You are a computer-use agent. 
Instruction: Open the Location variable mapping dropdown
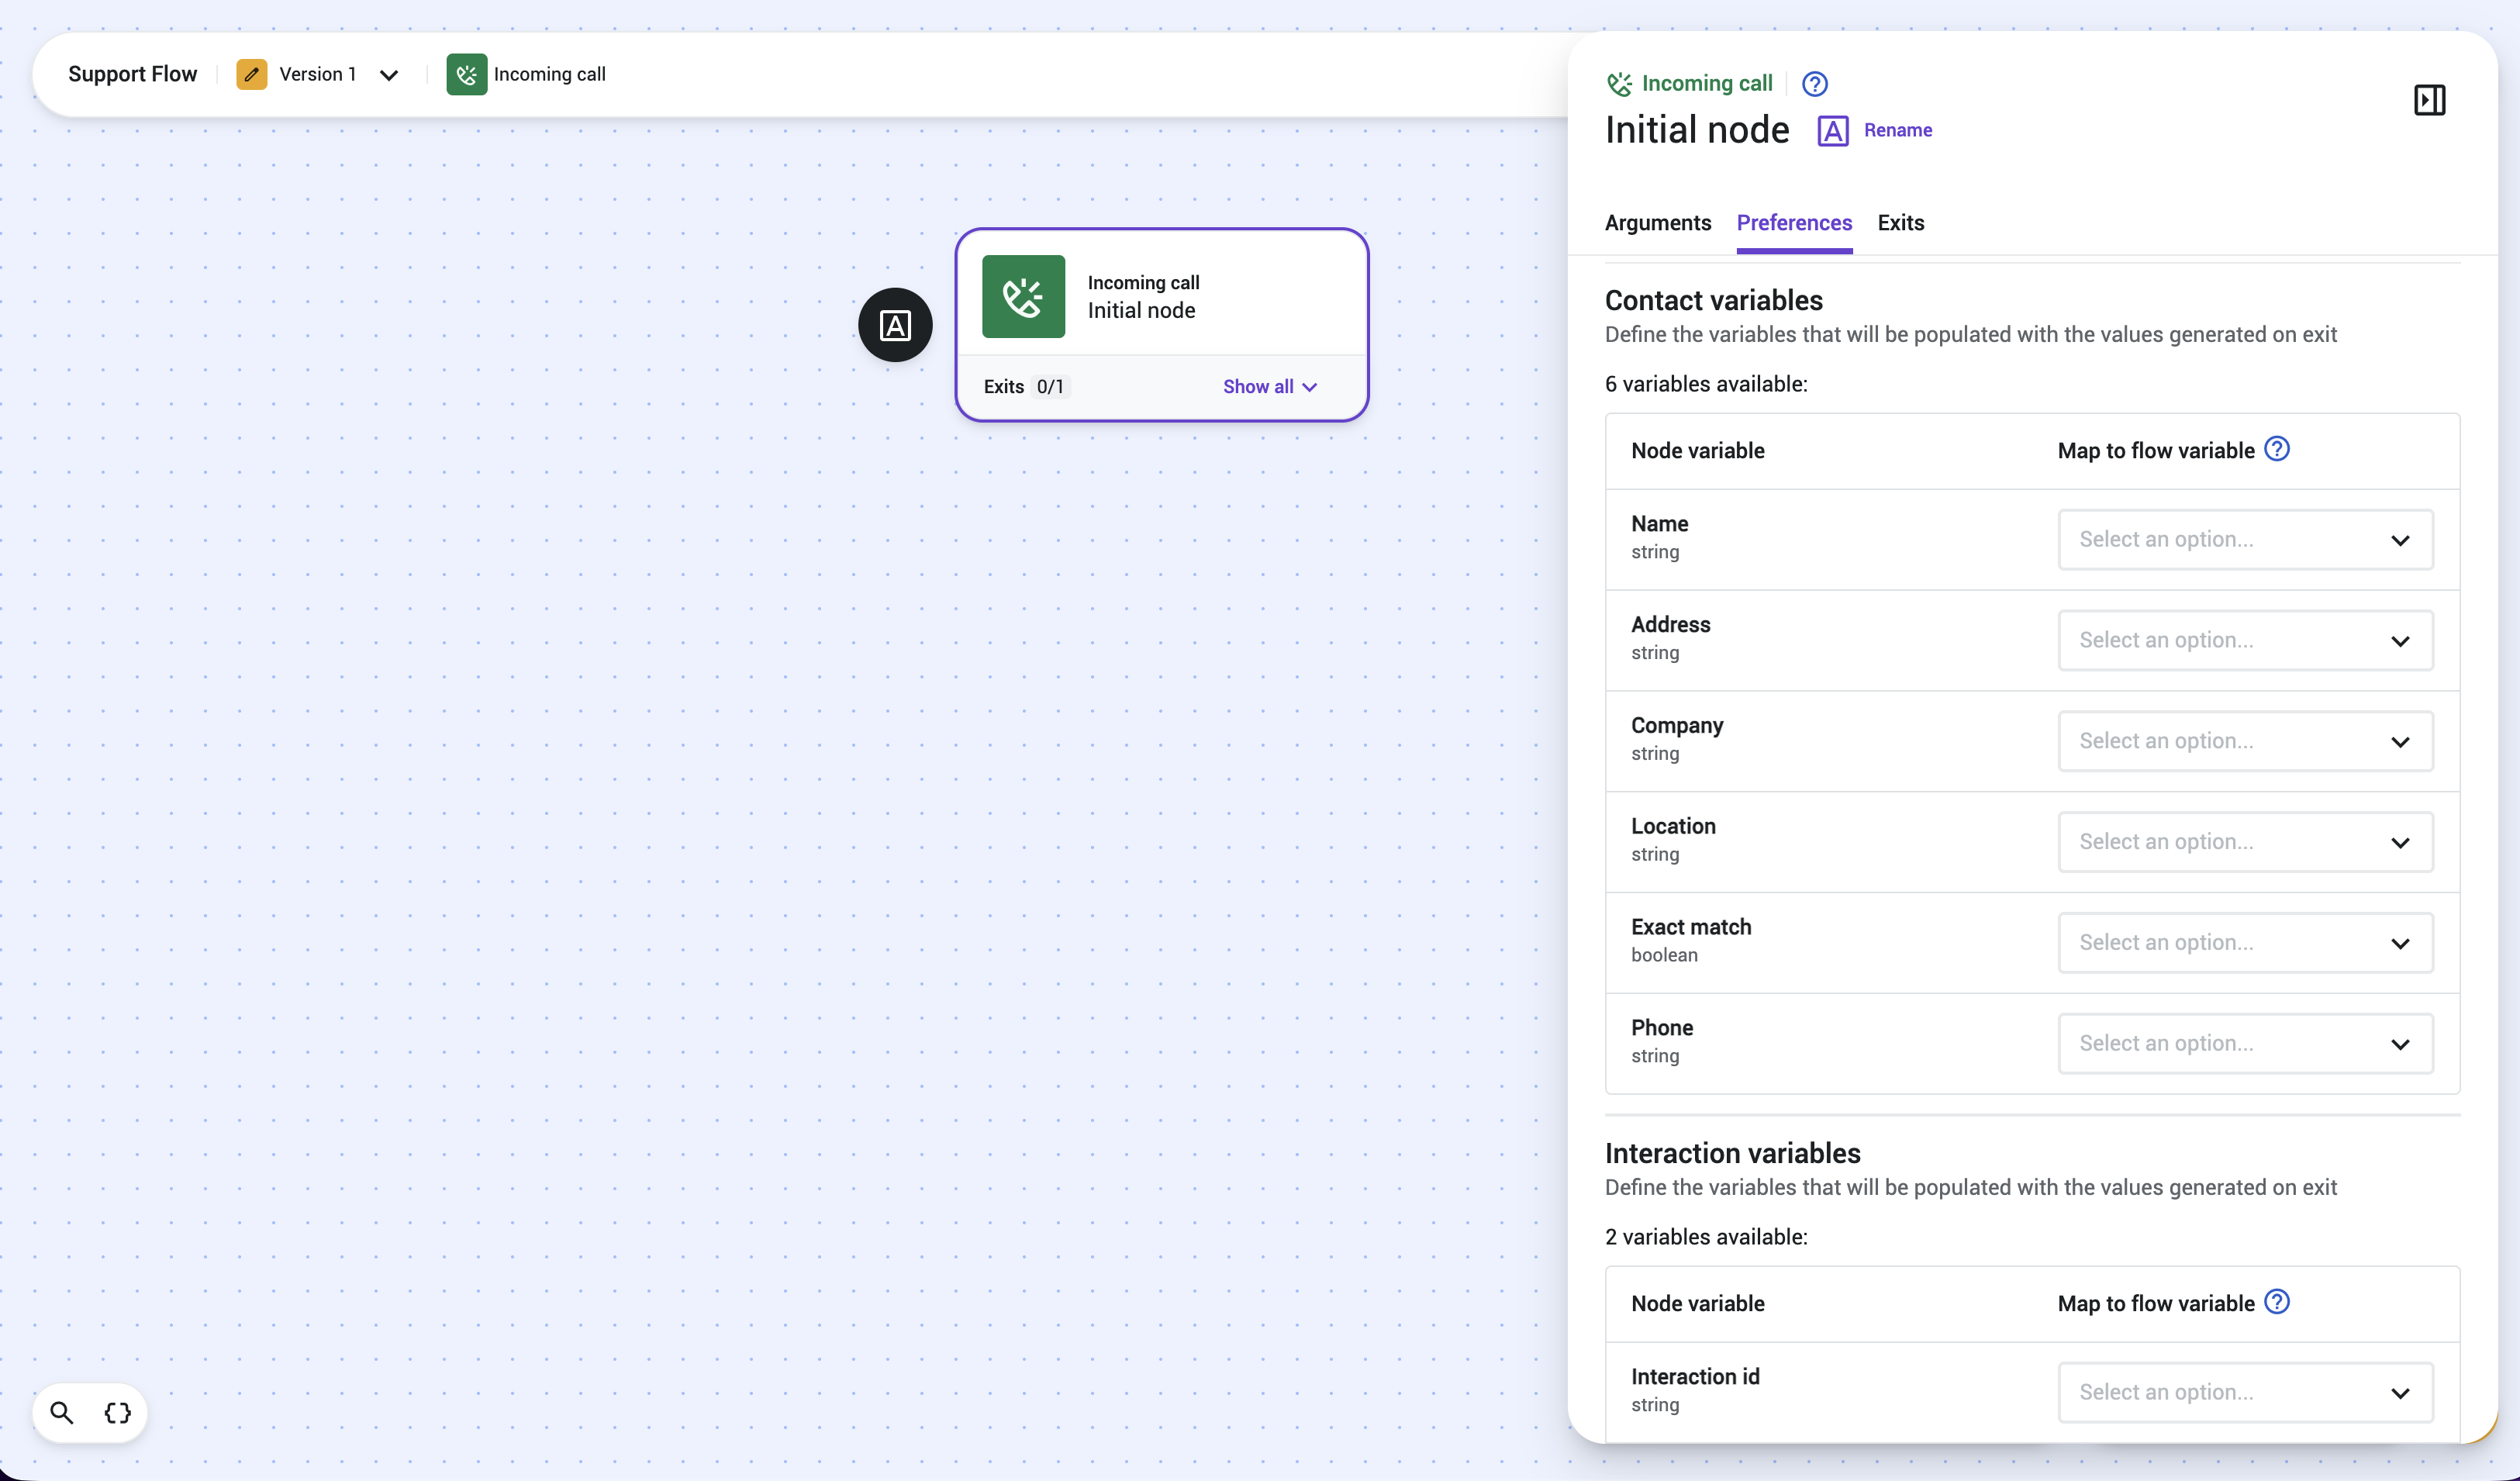coord(2245,842)
